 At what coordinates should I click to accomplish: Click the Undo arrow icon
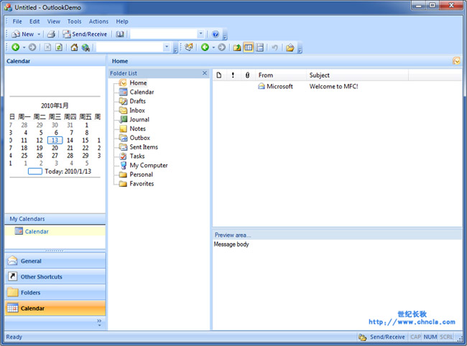click(x=274, y=47)
